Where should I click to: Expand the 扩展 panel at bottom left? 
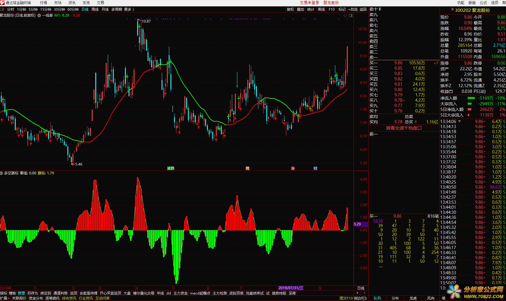point(5,298)
